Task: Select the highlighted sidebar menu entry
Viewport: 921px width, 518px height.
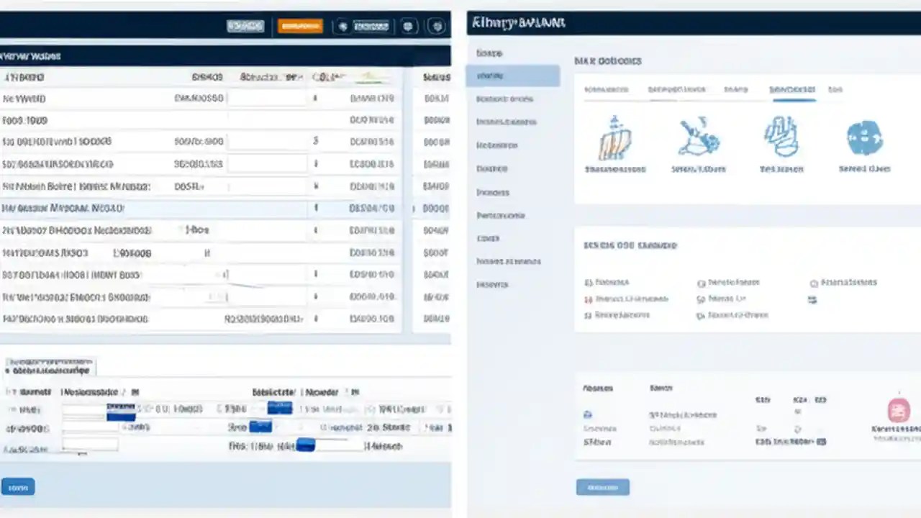Action: [x=512, y=76]
